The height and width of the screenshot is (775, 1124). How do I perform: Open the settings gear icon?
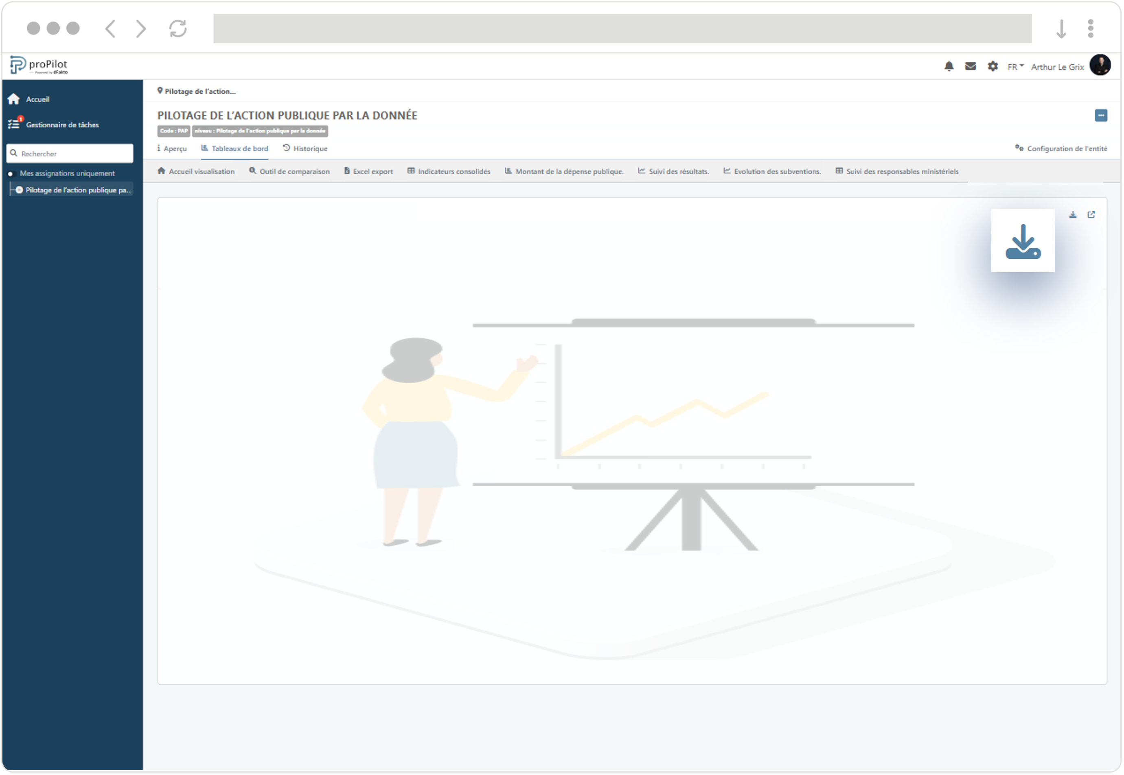[x=993, y=66]
